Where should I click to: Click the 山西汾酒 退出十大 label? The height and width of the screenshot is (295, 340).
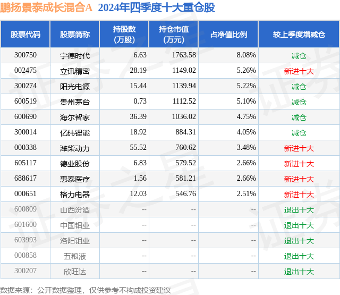[x=299, y=210]
